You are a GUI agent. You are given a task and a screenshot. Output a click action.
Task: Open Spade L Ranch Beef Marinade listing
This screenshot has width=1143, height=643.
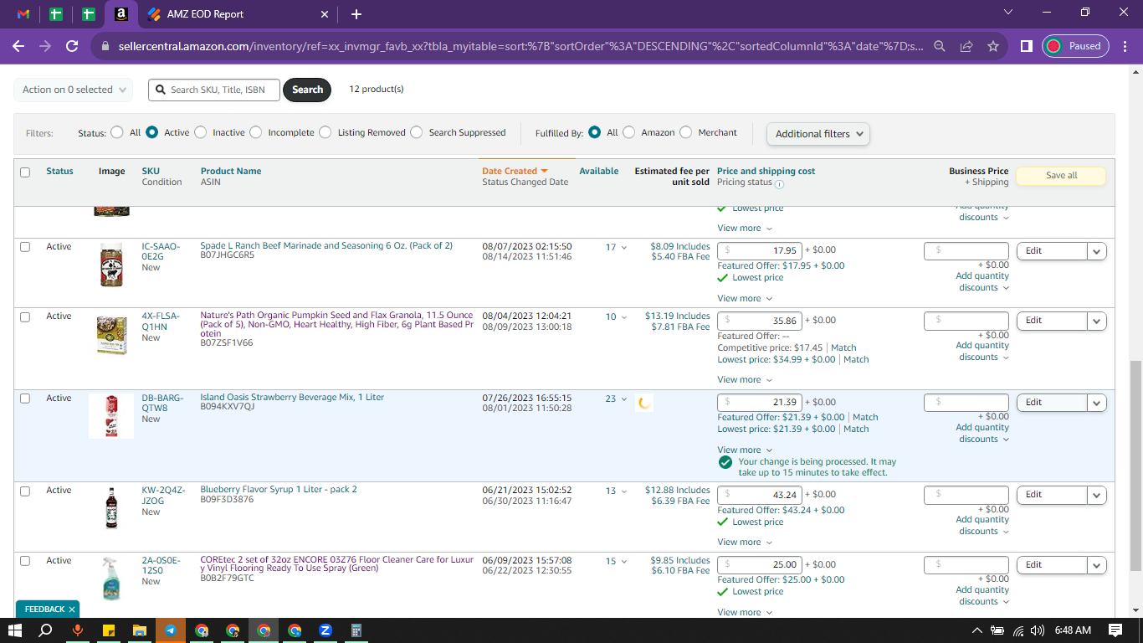[326, 245]
